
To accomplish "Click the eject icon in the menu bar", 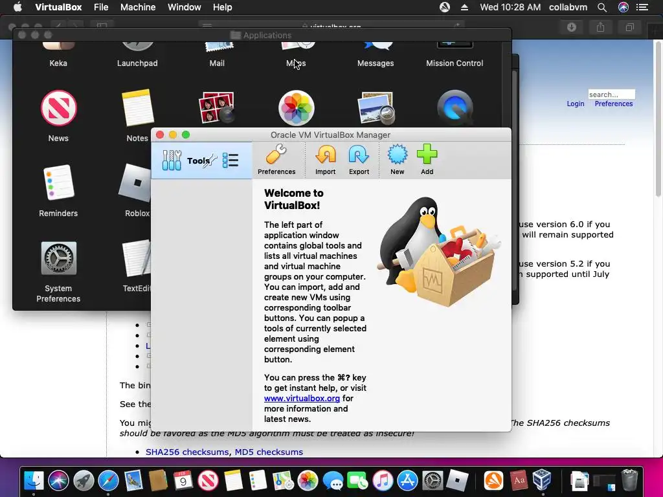I will (464, 7).
